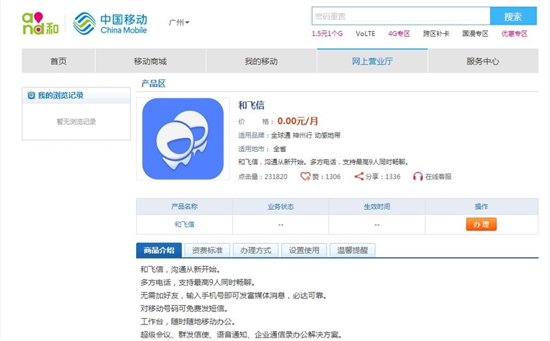Click the like heart icon
550x341 pixels.
pos(305,176)
